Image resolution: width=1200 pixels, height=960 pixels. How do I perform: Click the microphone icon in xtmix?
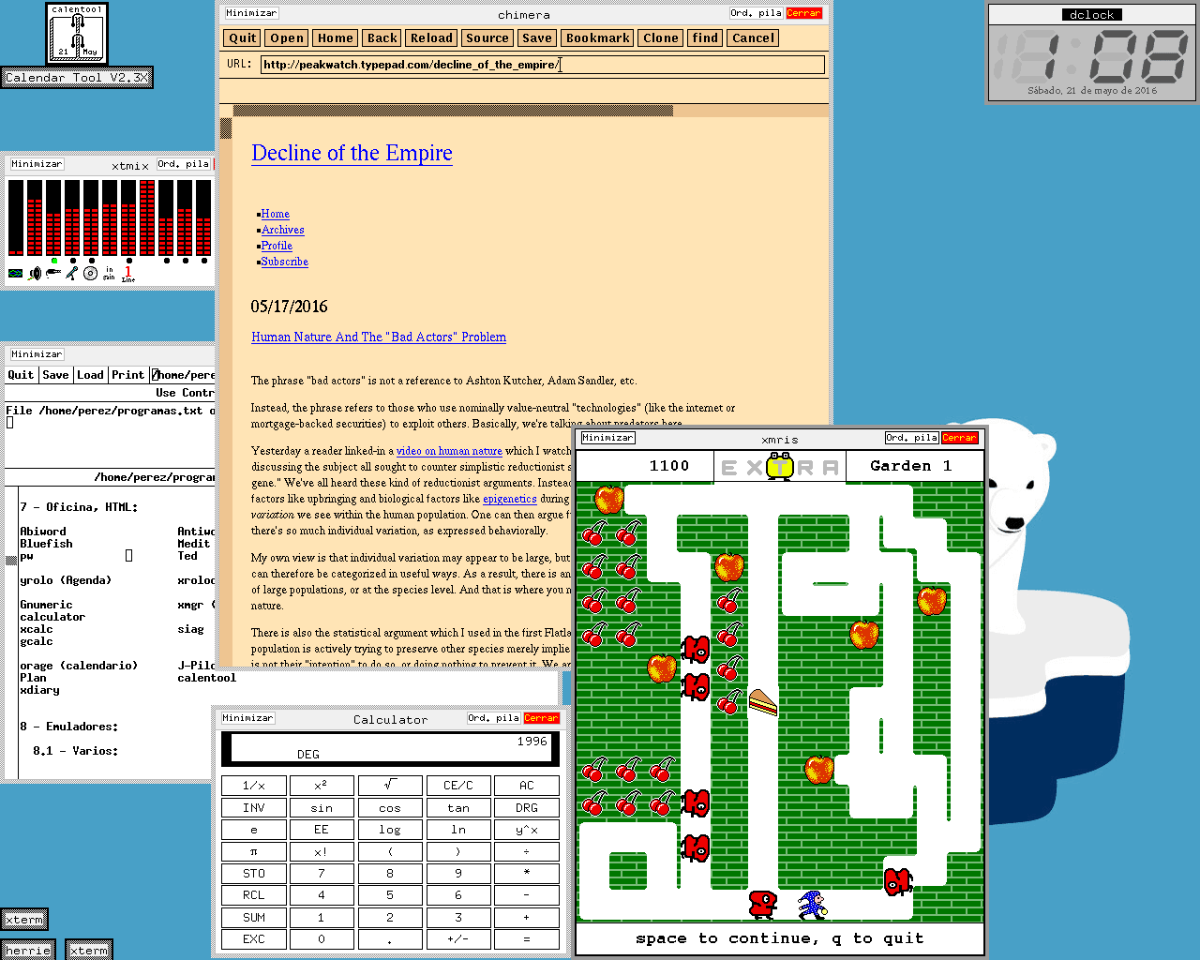click(x=71, y=274)
